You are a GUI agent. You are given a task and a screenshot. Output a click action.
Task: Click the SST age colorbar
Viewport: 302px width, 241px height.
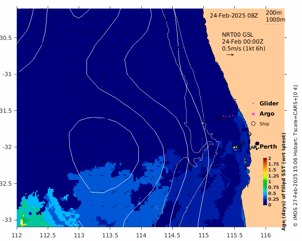tap(265, 182)
